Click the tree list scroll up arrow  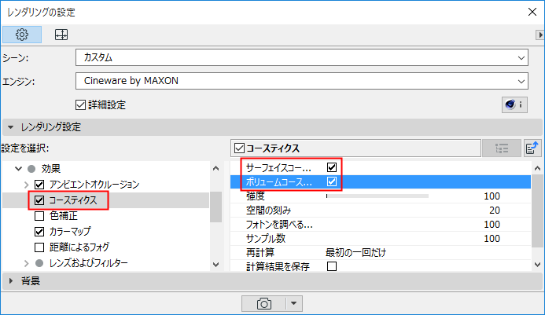[215, 169]
